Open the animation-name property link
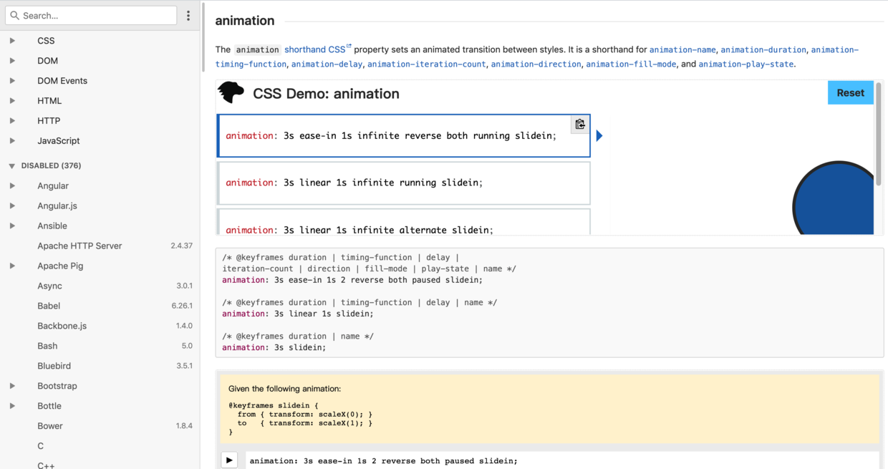 [x=681, y=49]
